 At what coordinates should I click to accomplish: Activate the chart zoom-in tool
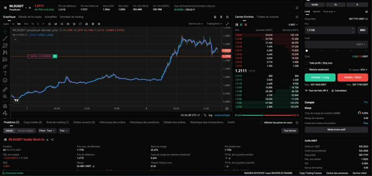(x=5, y=96)
